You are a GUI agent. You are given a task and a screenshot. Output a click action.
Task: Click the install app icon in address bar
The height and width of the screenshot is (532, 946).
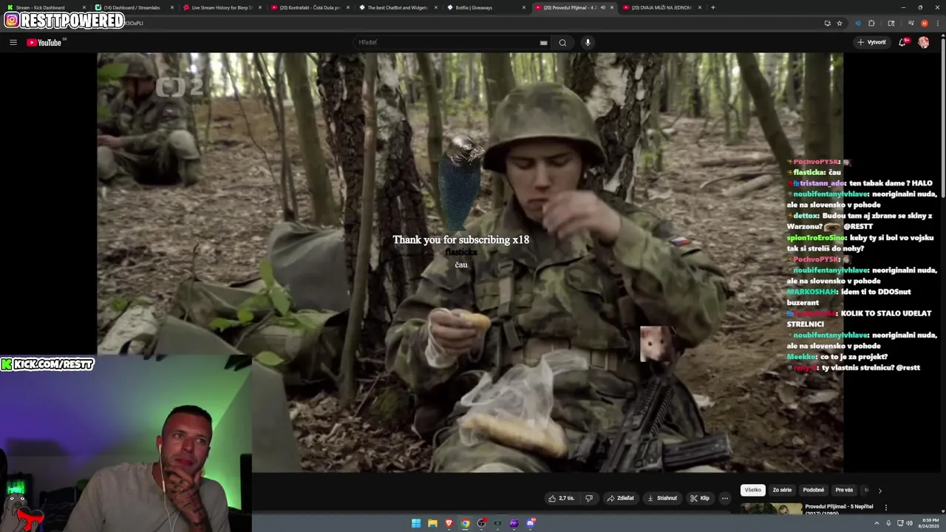(827, 23)
